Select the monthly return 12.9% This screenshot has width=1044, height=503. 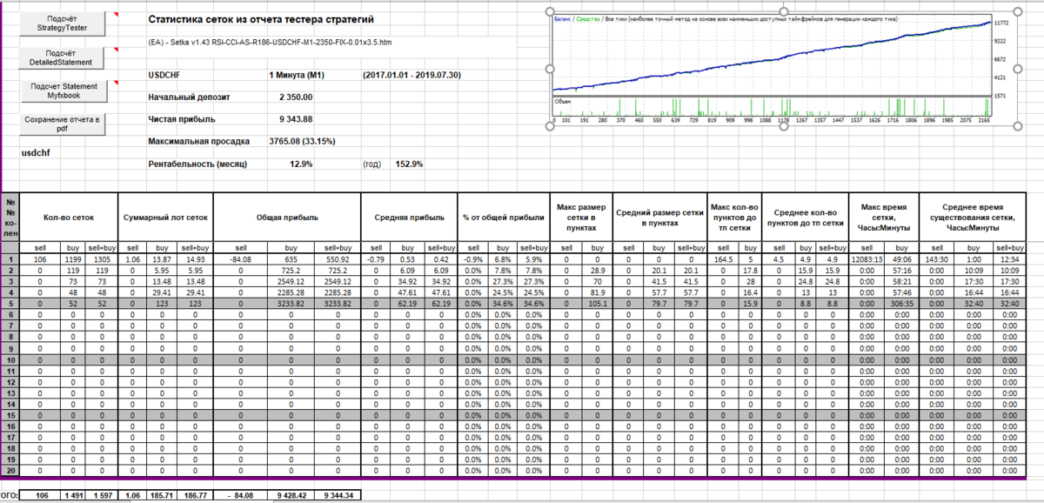(301, 164)
